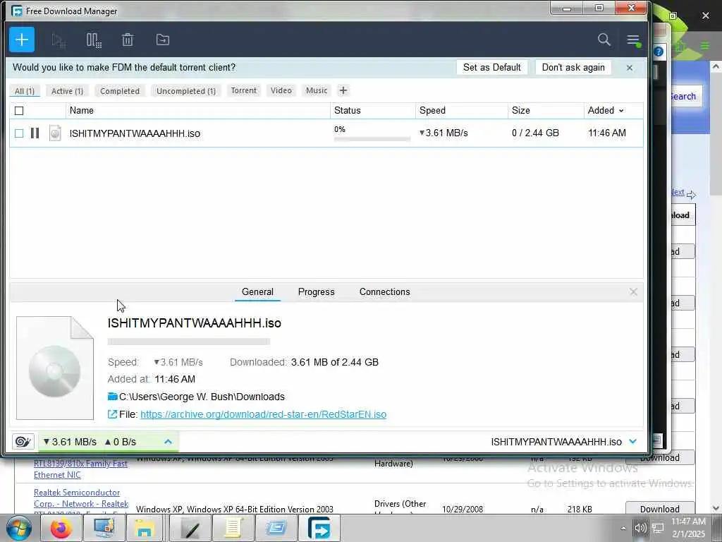Open the search magnifier in FDM
722x542 pixels.
604,40
